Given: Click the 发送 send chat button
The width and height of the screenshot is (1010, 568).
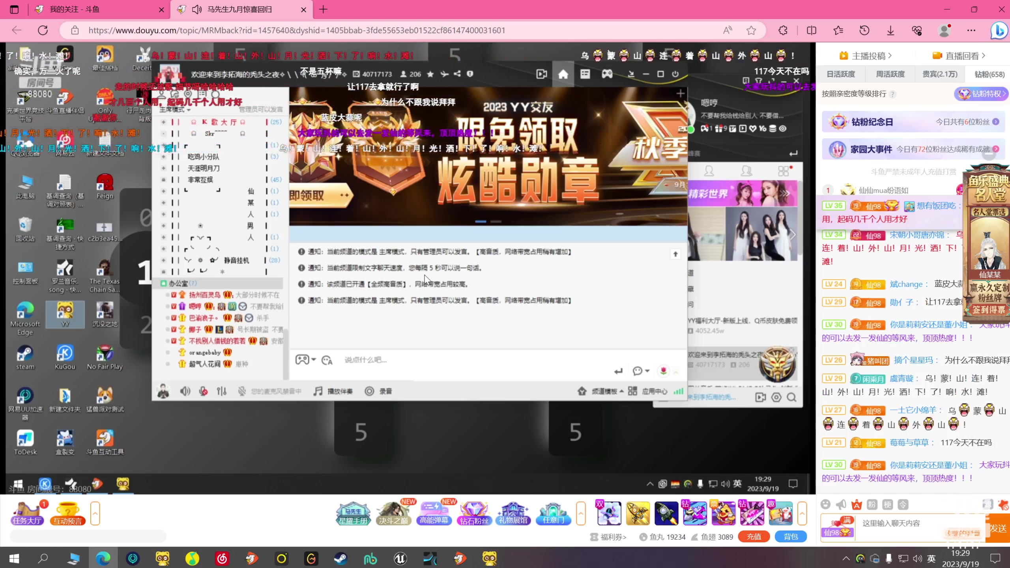Looking at the screenshot, I should coord(998,528).
